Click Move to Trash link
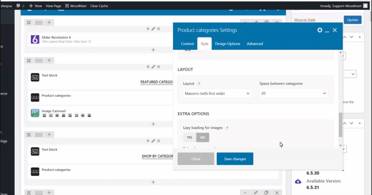 [305, 20]
